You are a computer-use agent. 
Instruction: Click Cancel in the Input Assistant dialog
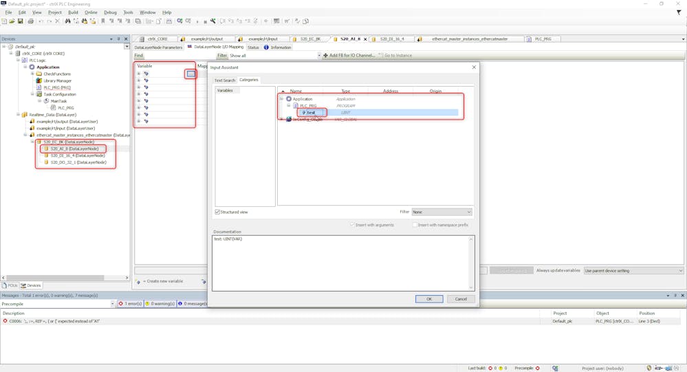461,299
